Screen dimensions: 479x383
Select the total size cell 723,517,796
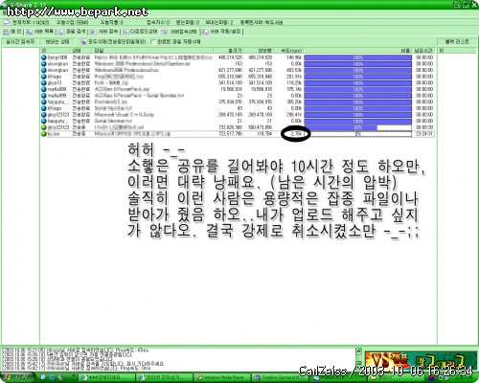[230, 134]
